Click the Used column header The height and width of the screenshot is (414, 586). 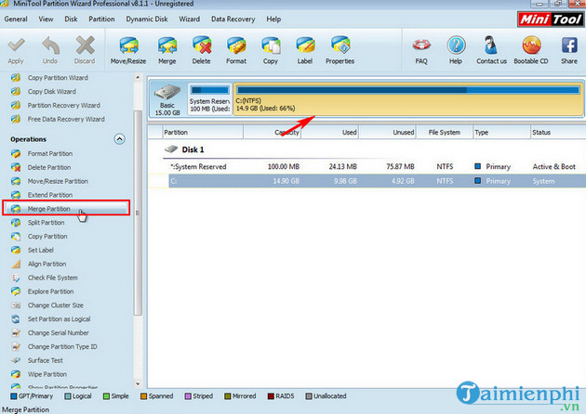330,133
